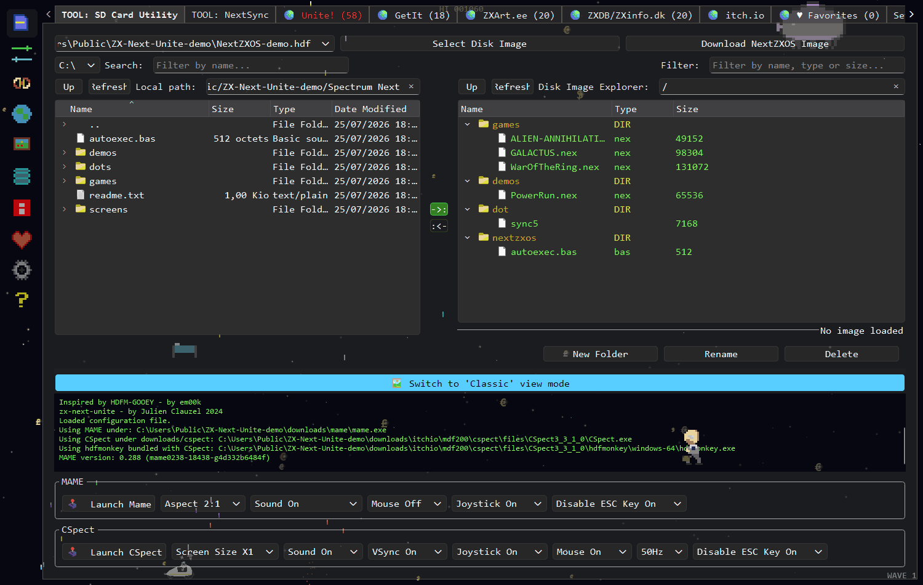Collapse the games folder in disk image

pyautogui.click(x=468, y=124)
